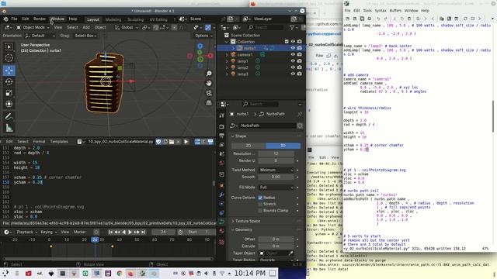
Task: Jump to start frame playback button
Action: [x=110, y=232]
